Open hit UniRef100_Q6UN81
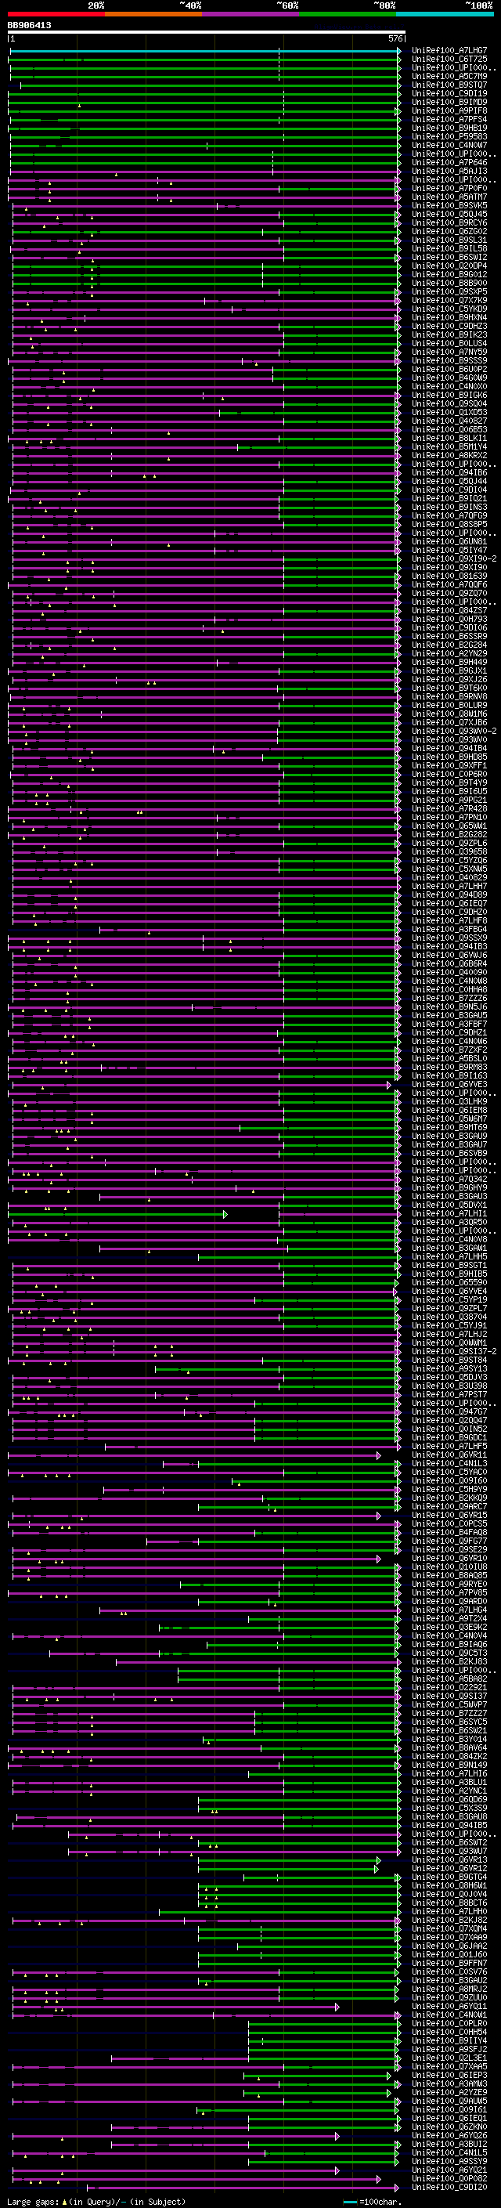The height and width of the screenshot is (2208, 501). tap(449, 542)
